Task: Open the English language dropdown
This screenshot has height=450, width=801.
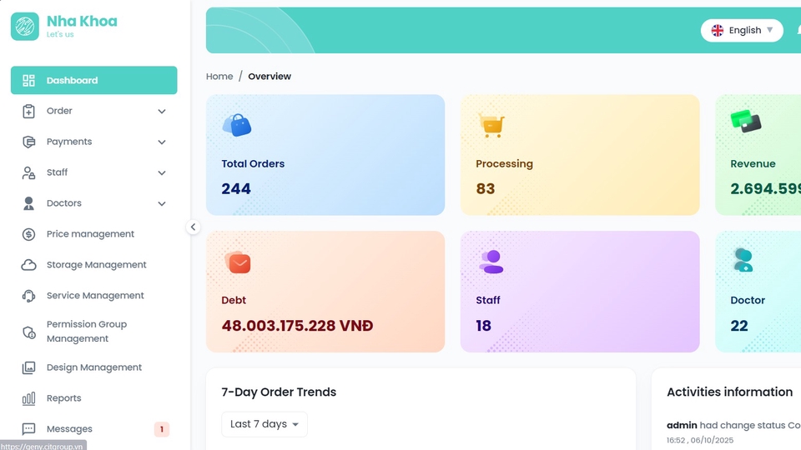Action: (742, 31)
